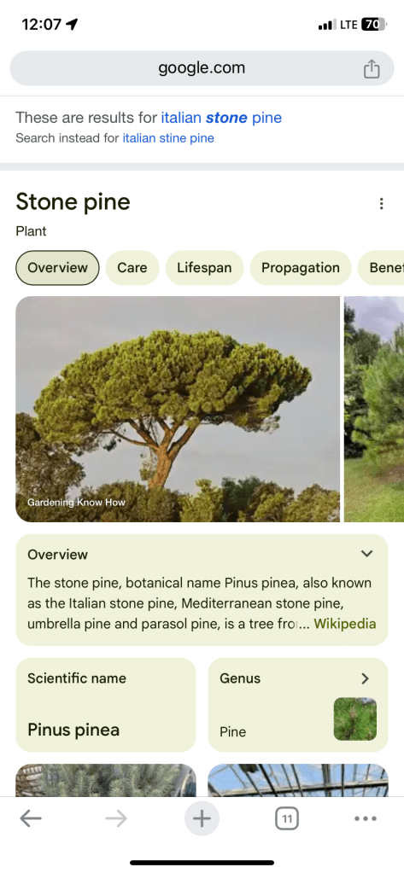
Task: Collapse the Overview section chevron
Action: 366,554
